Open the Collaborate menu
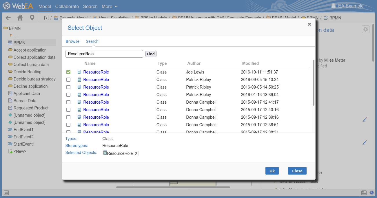The width and height of the screenshot is (377, 198). (x=67, y=6)
